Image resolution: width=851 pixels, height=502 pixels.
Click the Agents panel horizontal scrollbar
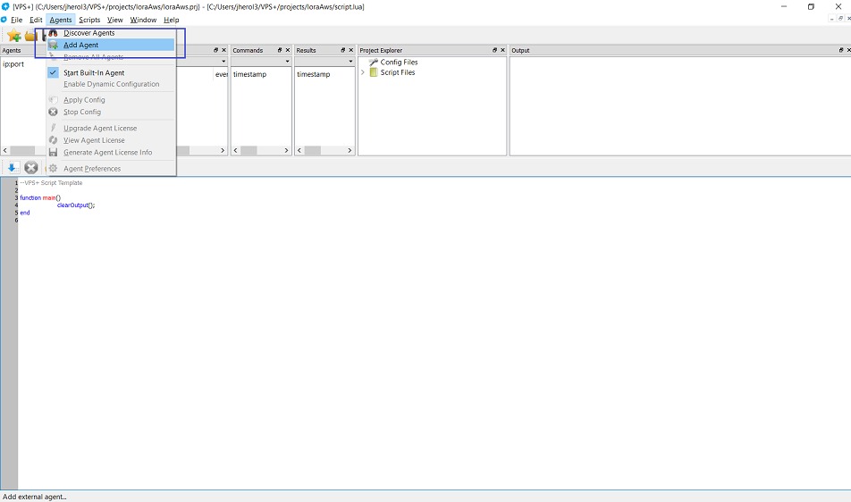[x=23, y=151]
